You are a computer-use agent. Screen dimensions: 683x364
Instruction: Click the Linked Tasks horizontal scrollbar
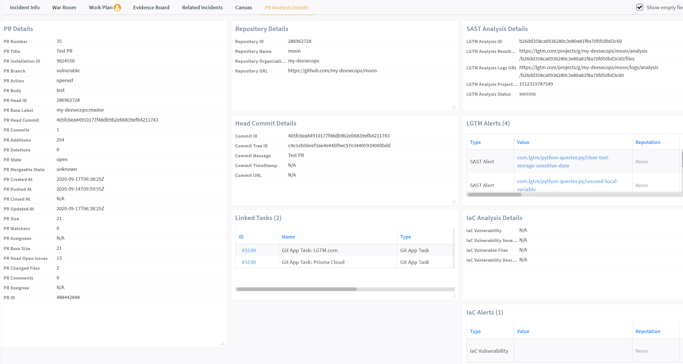tap(297, 289)
